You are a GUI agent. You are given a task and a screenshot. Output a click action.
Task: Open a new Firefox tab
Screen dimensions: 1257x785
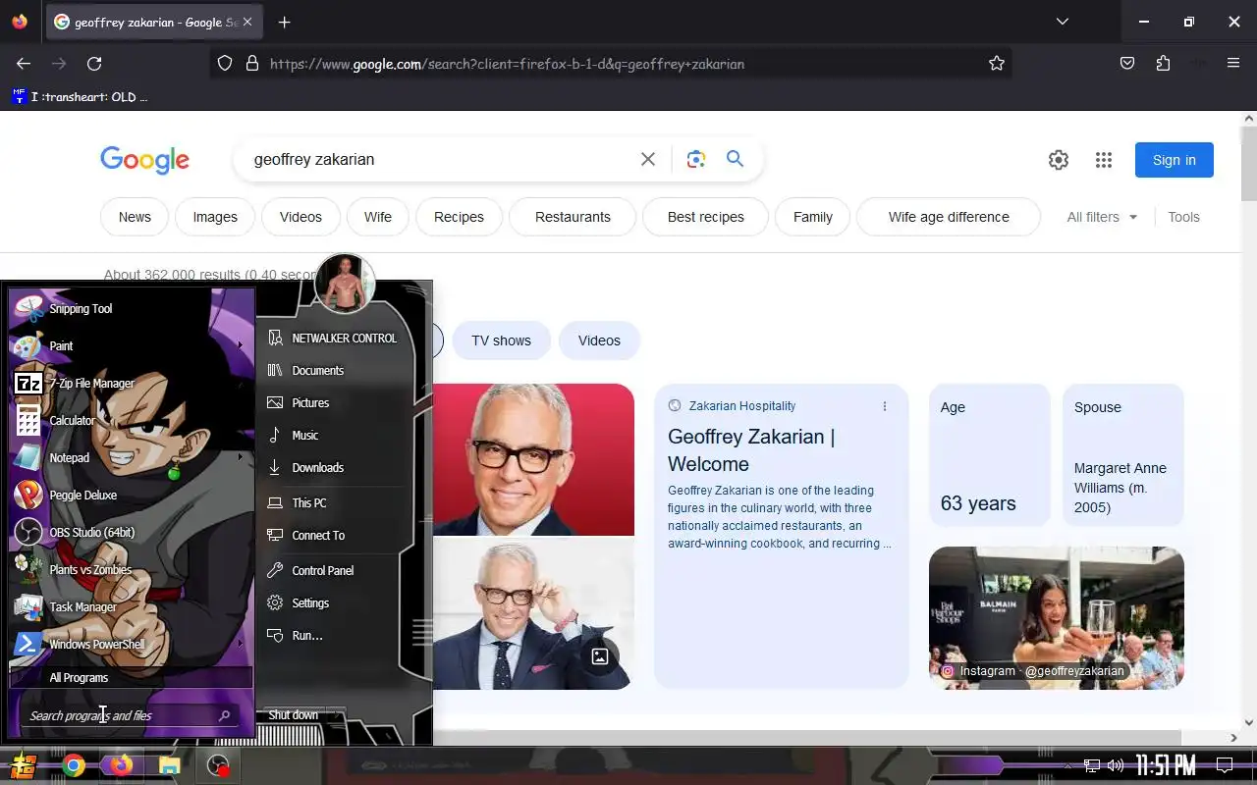(284, 22)
